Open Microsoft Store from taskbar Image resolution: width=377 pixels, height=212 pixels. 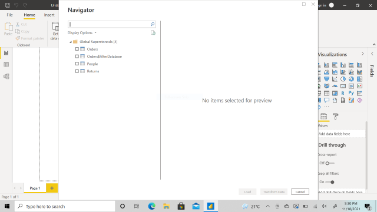tap(181, 206)
